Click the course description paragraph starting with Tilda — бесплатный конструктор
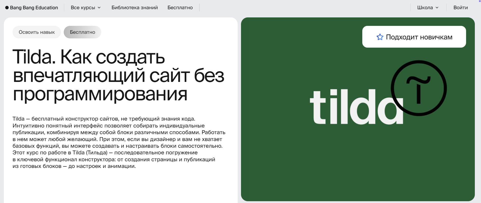The width and height of the screenshot is (481, 203). (x=119, y=143)
